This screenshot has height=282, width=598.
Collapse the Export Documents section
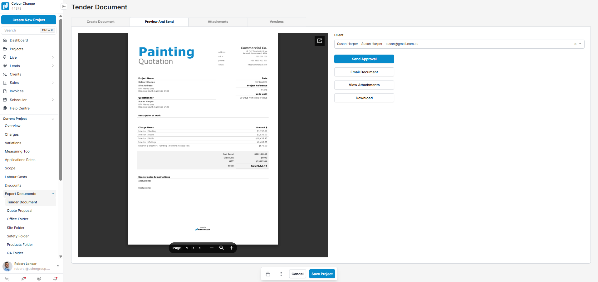53,194
